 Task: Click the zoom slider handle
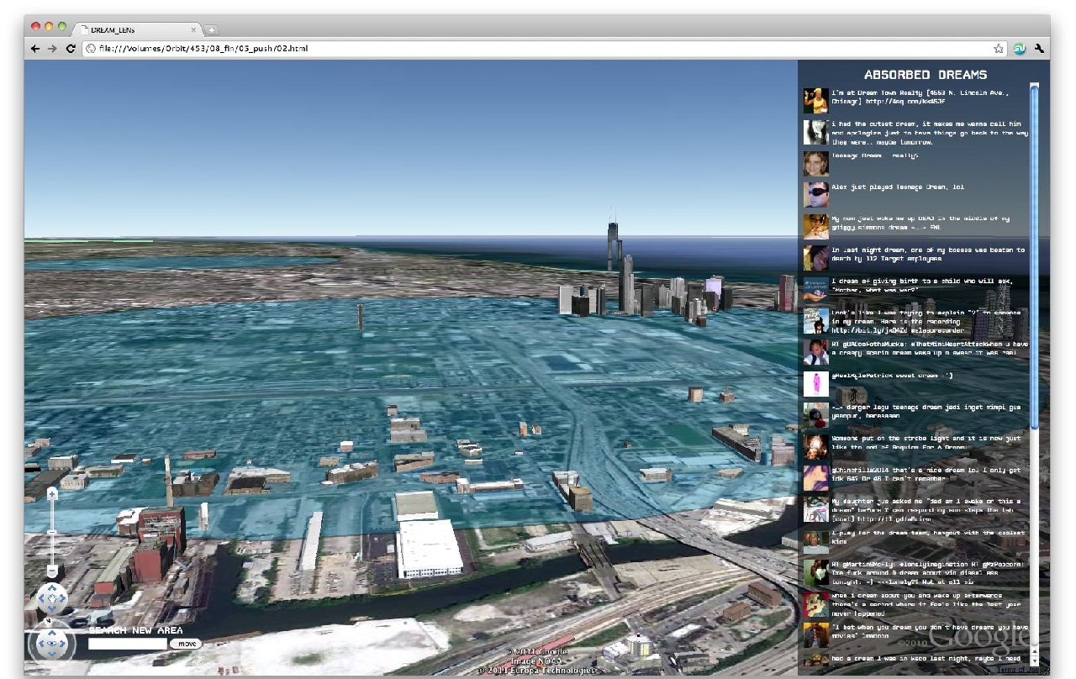click(51, 532)
